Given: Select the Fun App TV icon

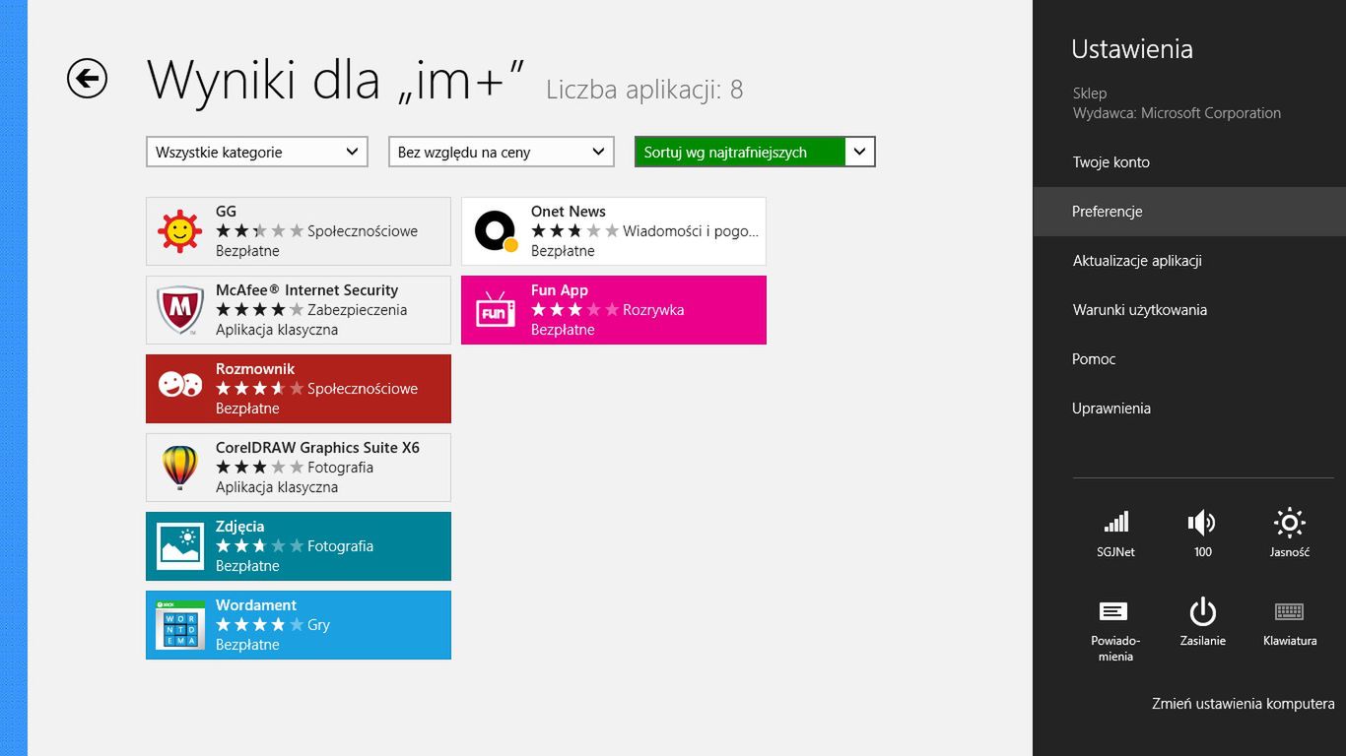Looking at the screenshot, I should [x=496, y=310].
